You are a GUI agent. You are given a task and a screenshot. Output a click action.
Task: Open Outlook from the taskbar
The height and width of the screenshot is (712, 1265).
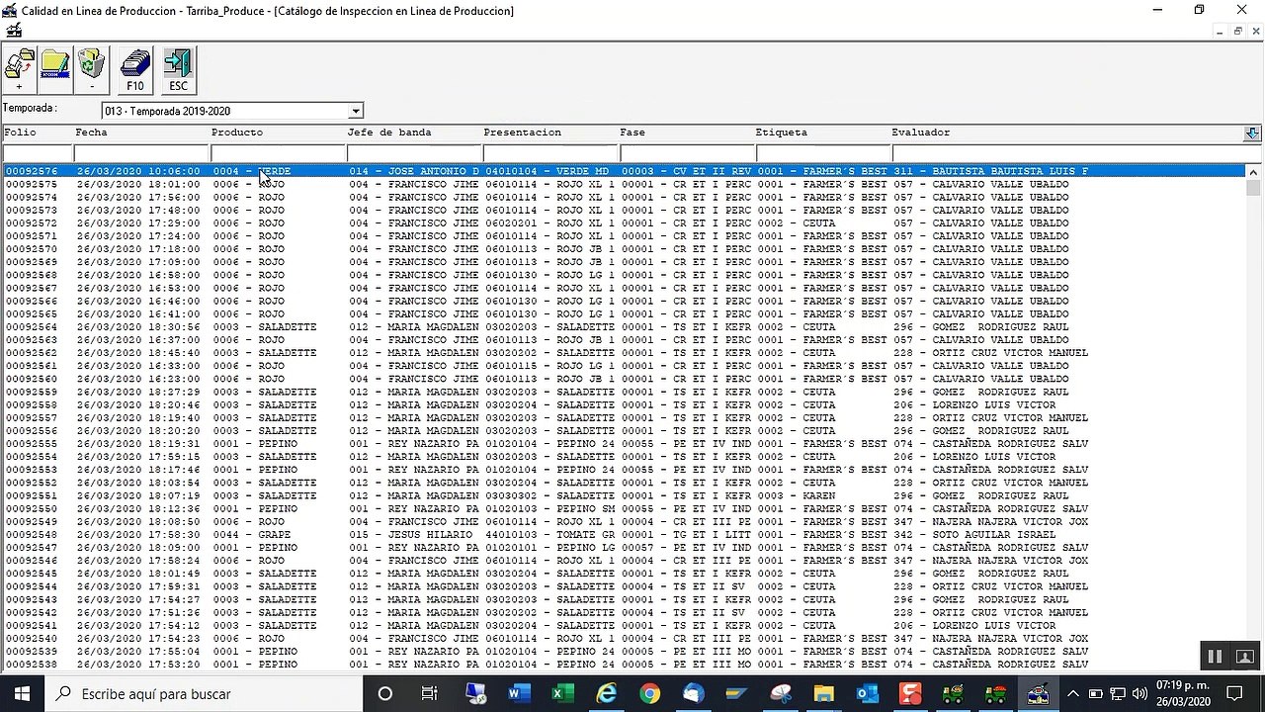867,694
